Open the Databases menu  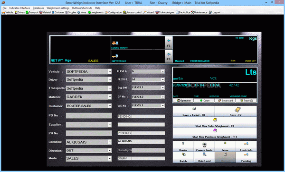(x=38, y=8)
